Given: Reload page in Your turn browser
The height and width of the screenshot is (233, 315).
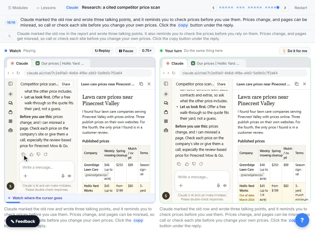Looking at the screenshot, I should tap(174, 73).
